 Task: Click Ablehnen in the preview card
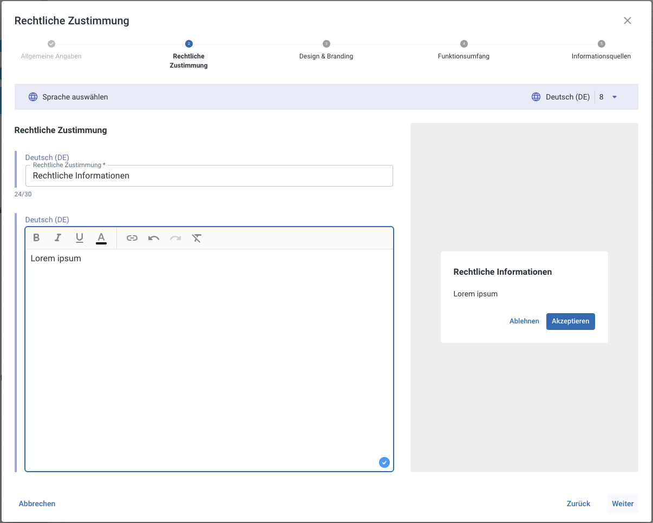[524, 321]
